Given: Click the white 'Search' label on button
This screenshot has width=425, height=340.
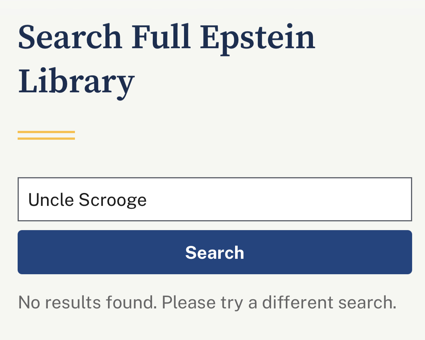Looking at the screenshot, I should pyautogui.click(x=215, y=253).
